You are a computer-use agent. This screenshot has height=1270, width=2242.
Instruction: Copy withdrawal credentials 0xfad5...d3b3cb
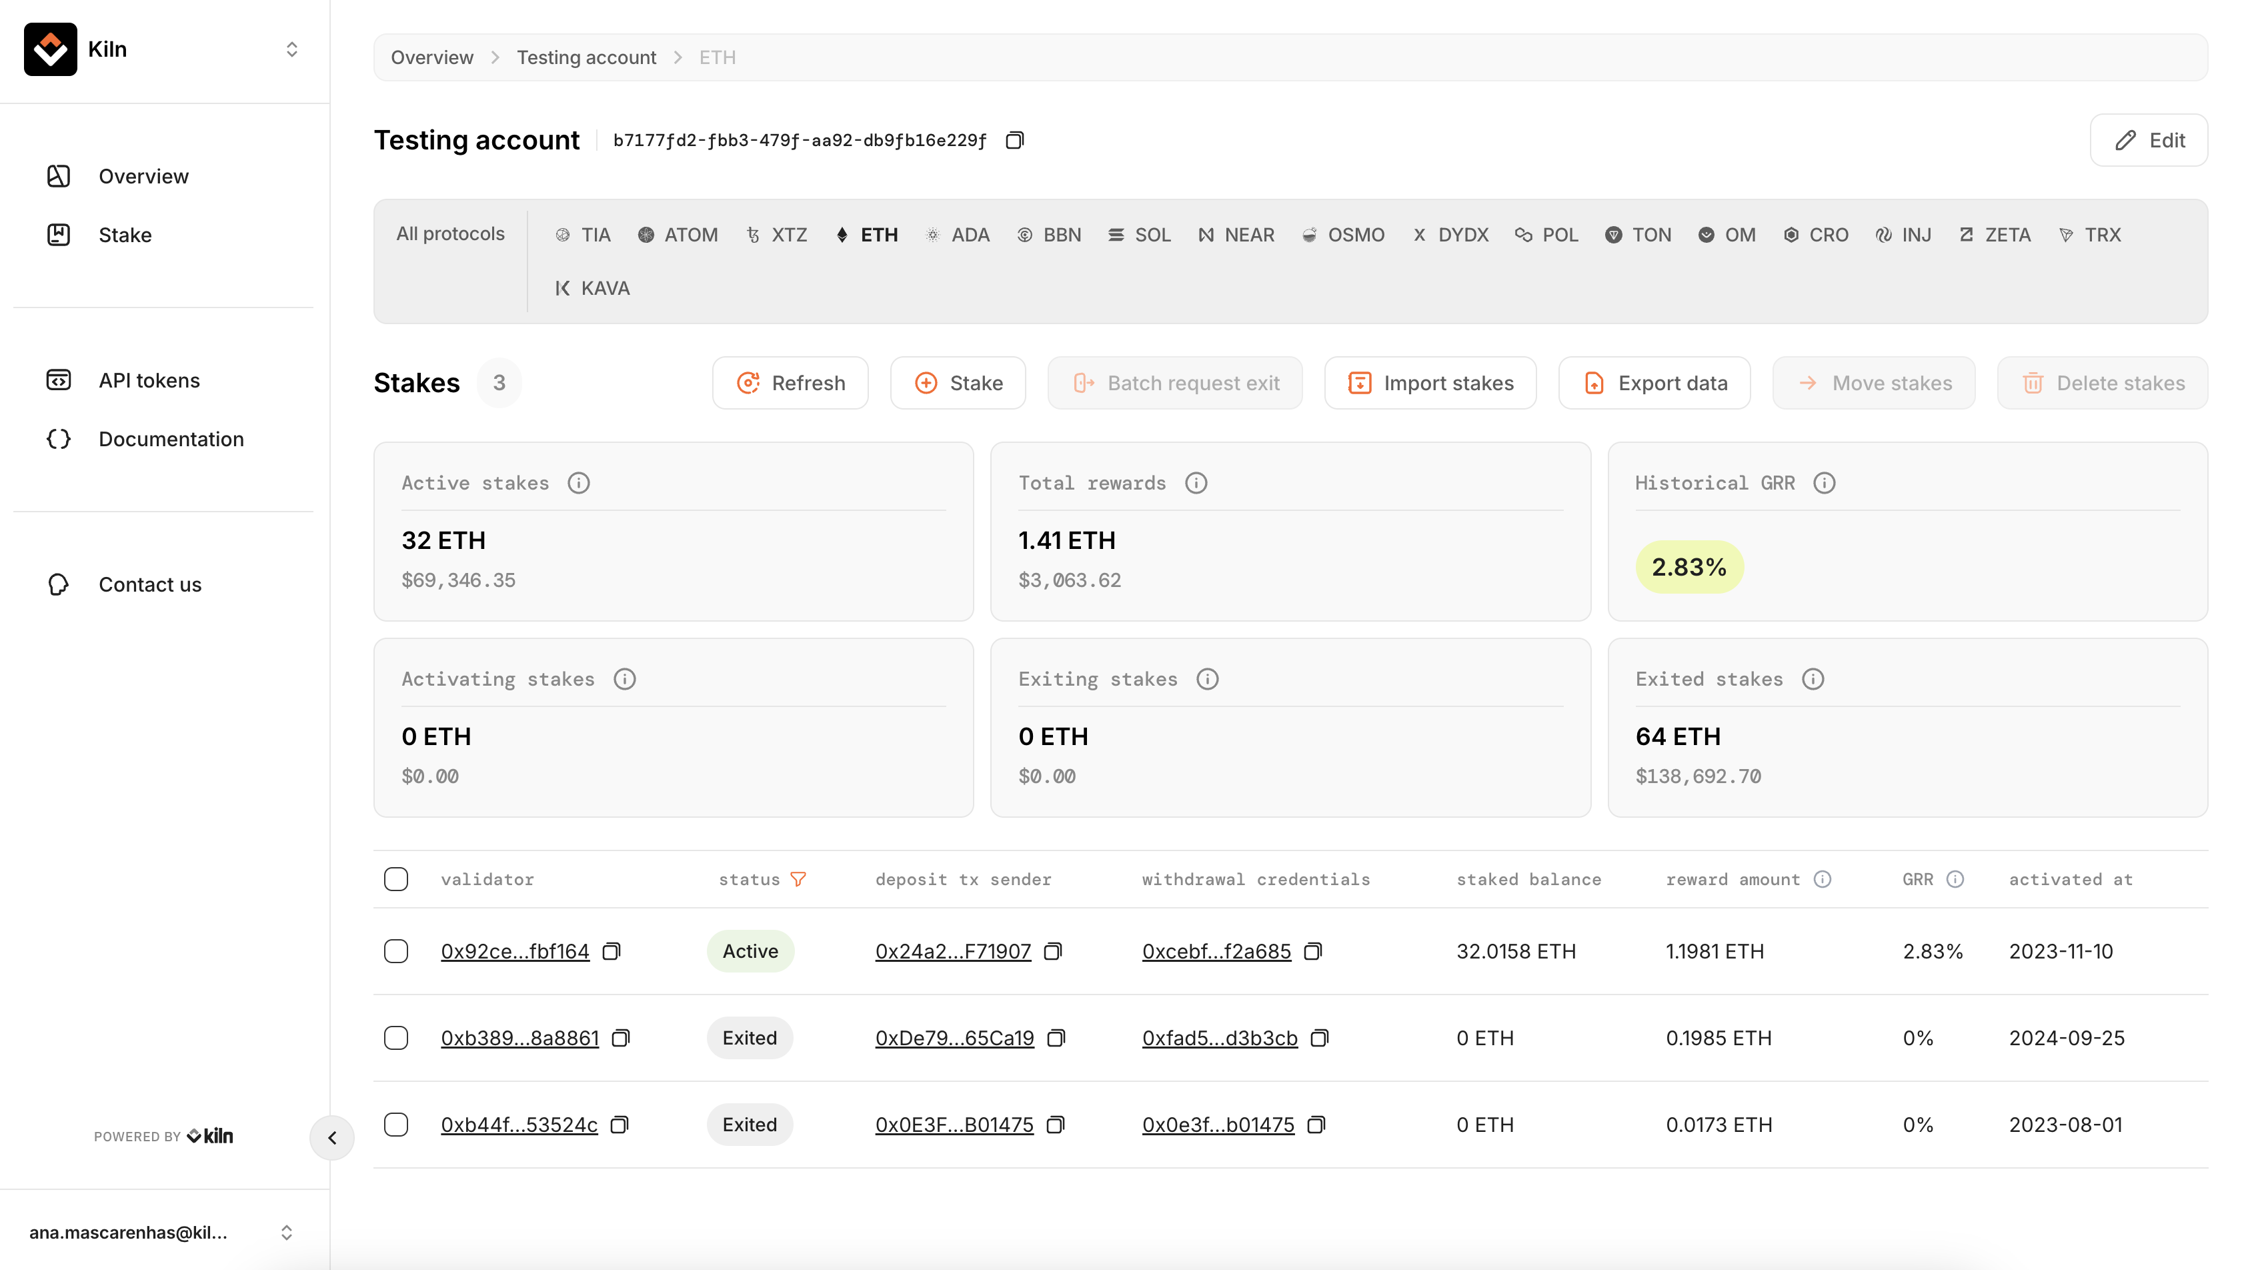[1319, 1038]
